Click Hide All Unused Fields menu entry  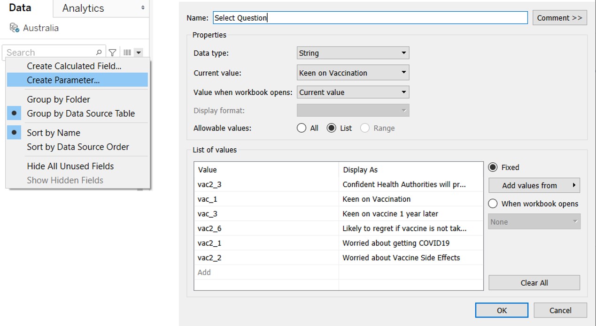[70, 166]
